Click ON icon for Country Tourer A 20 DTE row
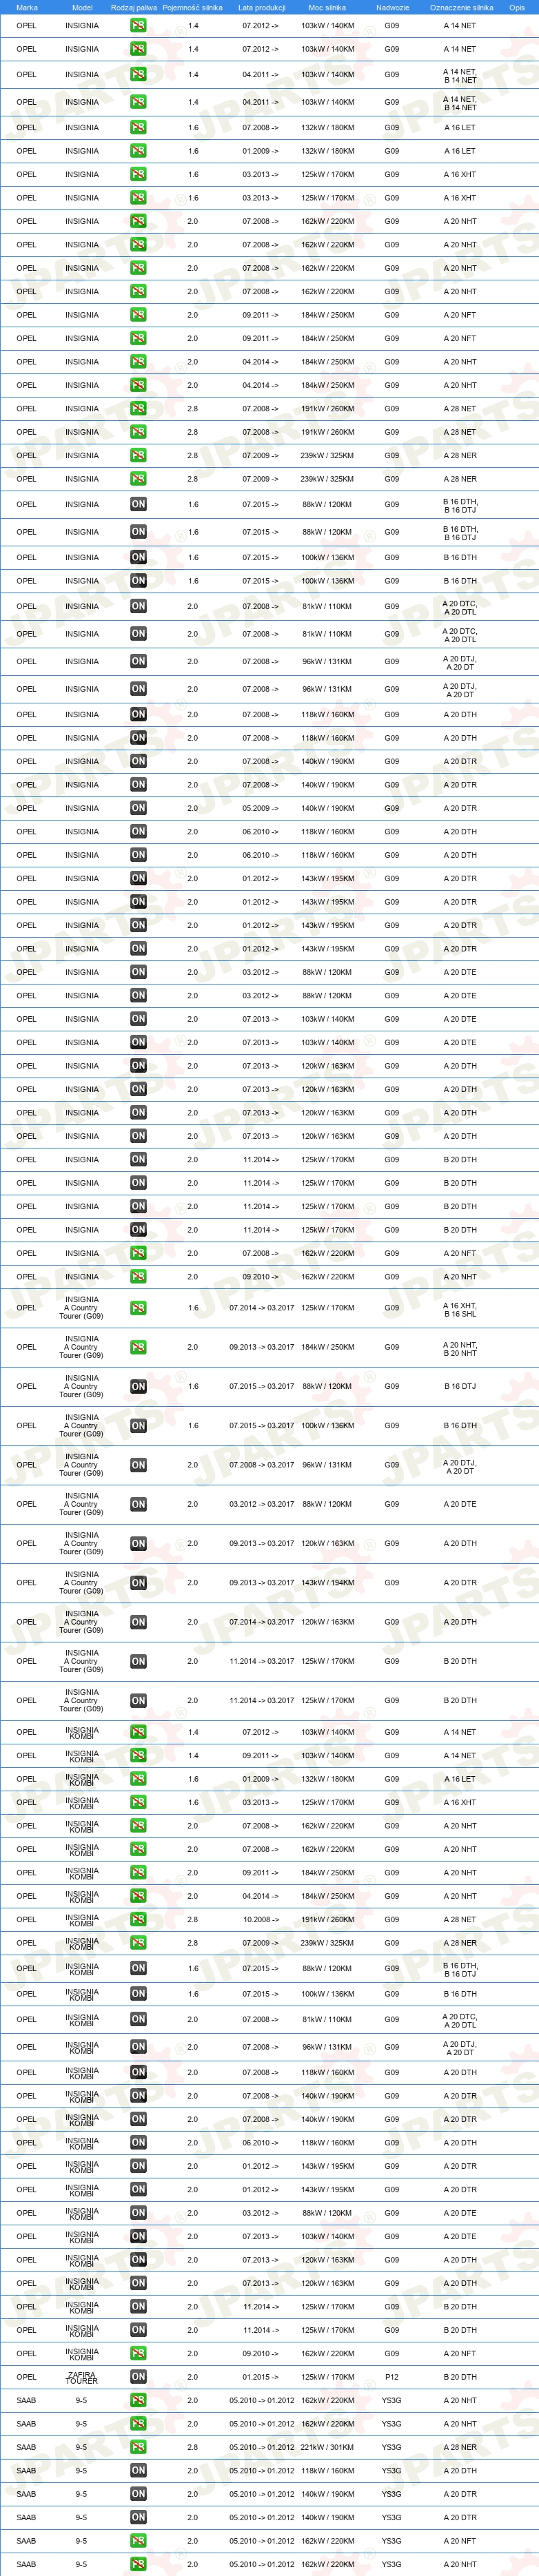The width and height of the screenshot is (539, 2576). click(x=138, y=1504)
